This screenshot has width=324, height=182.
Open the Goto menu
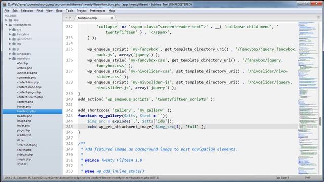(x=59, y=11)
